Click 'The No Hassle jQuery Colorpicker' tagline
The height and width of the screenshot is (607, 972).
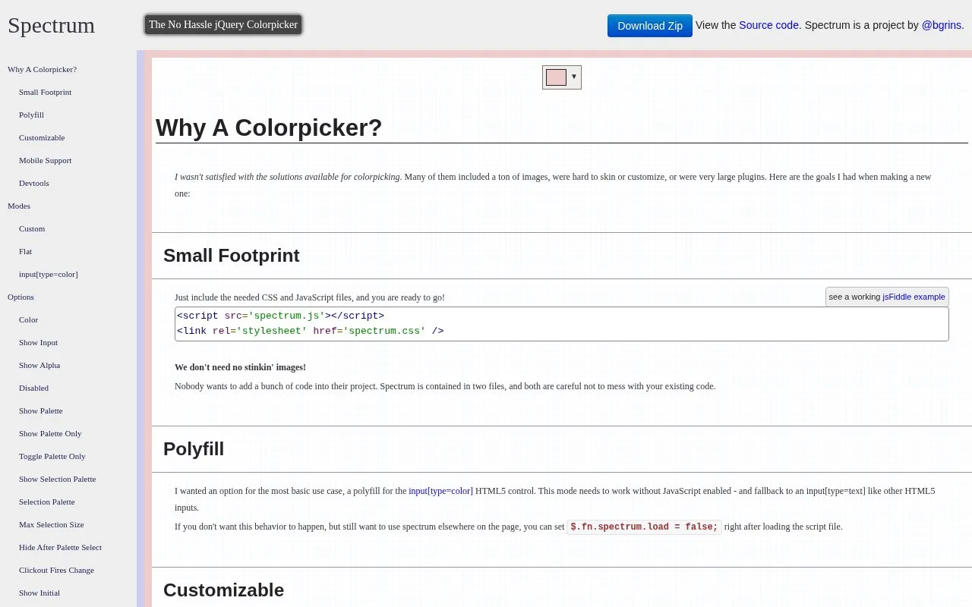tap(223, 24)
